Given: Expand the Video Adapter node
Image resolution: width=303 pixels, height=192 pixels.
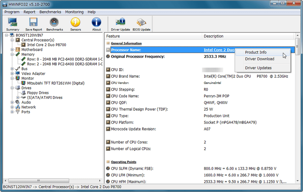Looking at the screenshot, I should pos(12,73).
